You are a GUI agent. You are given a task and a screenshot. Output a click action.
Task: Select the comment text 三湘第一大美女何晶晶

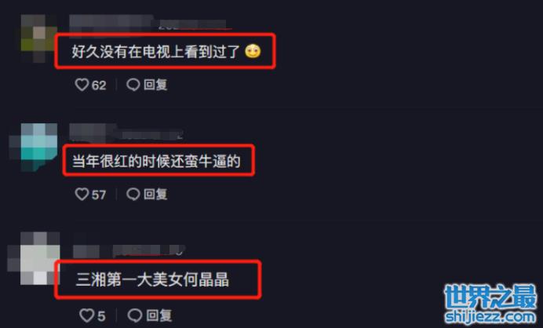click(152, 279)
